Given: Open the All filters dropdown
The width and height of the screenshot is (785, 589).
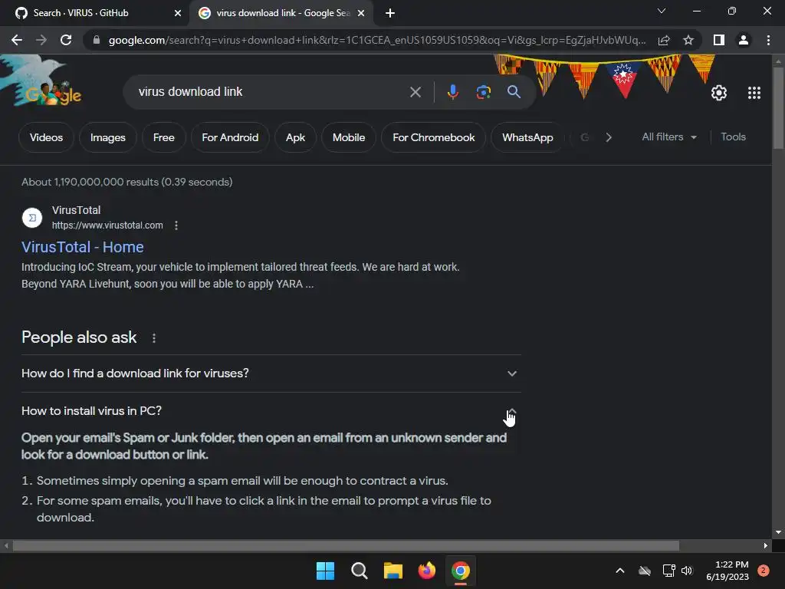Looking at the screenshot, I should click(x=668, y=137).
